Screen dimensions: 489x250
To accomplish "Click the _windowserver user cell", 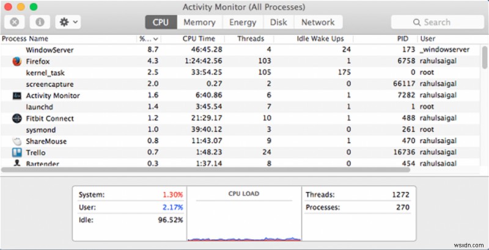I will pos(445,50).
